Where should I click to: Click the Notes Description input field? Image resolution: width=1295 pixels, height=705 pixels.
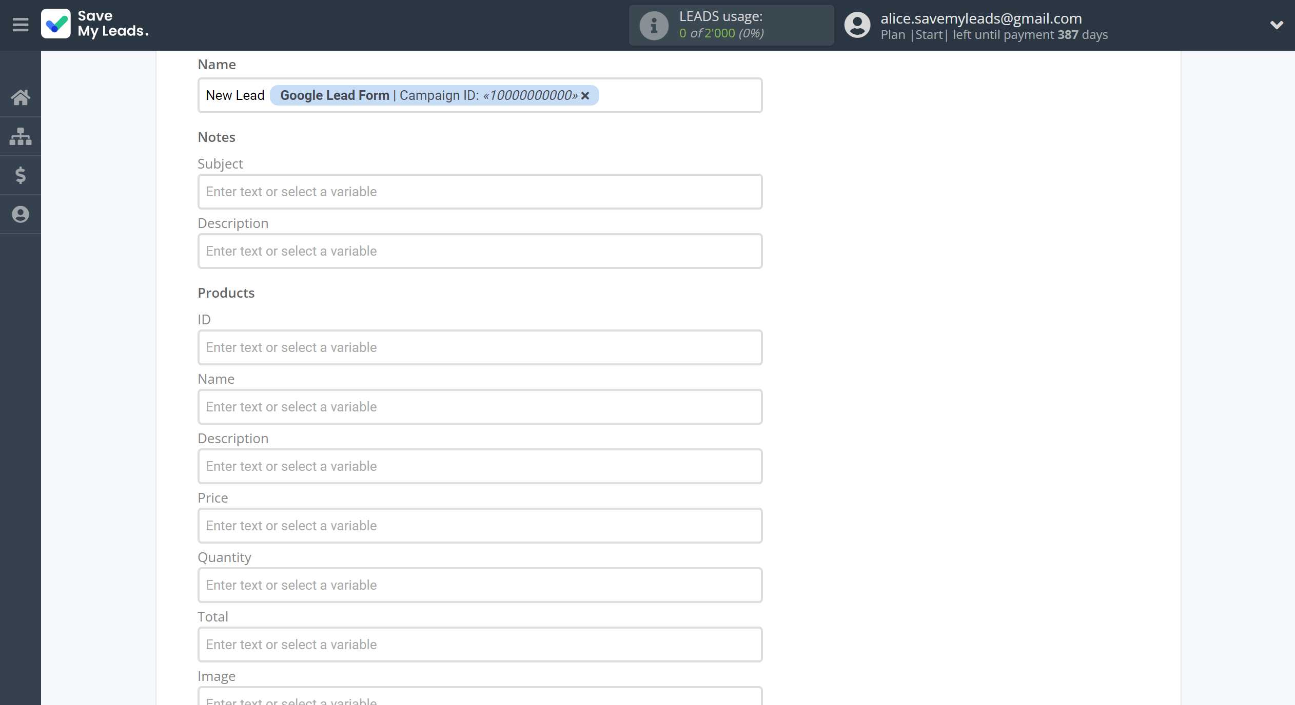click(480, 251)
